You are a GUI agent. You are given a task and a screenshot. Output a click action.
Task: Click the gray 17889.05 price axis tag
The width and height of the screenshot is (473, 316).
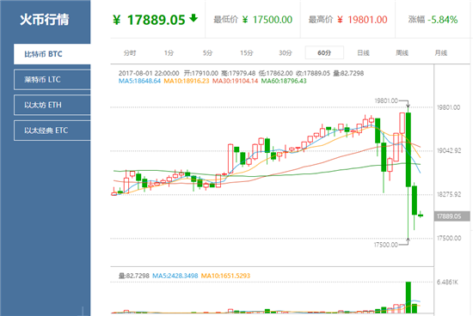click(x=451, y=216)
